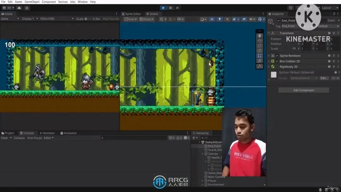Toggle Collapse in the Console
341x192 pixels.
(x=19, y=138)
